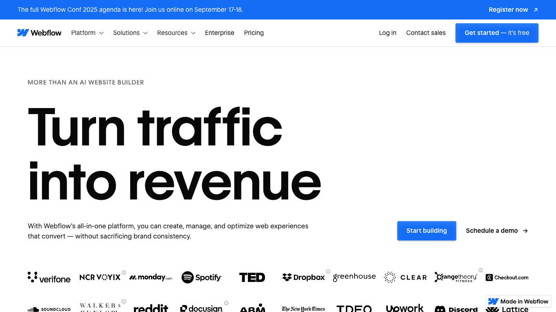Image resolution: width=556 pixels, height=312 pixels.
Task: Select the CLEAR logo
Action: tap(405, 277)
